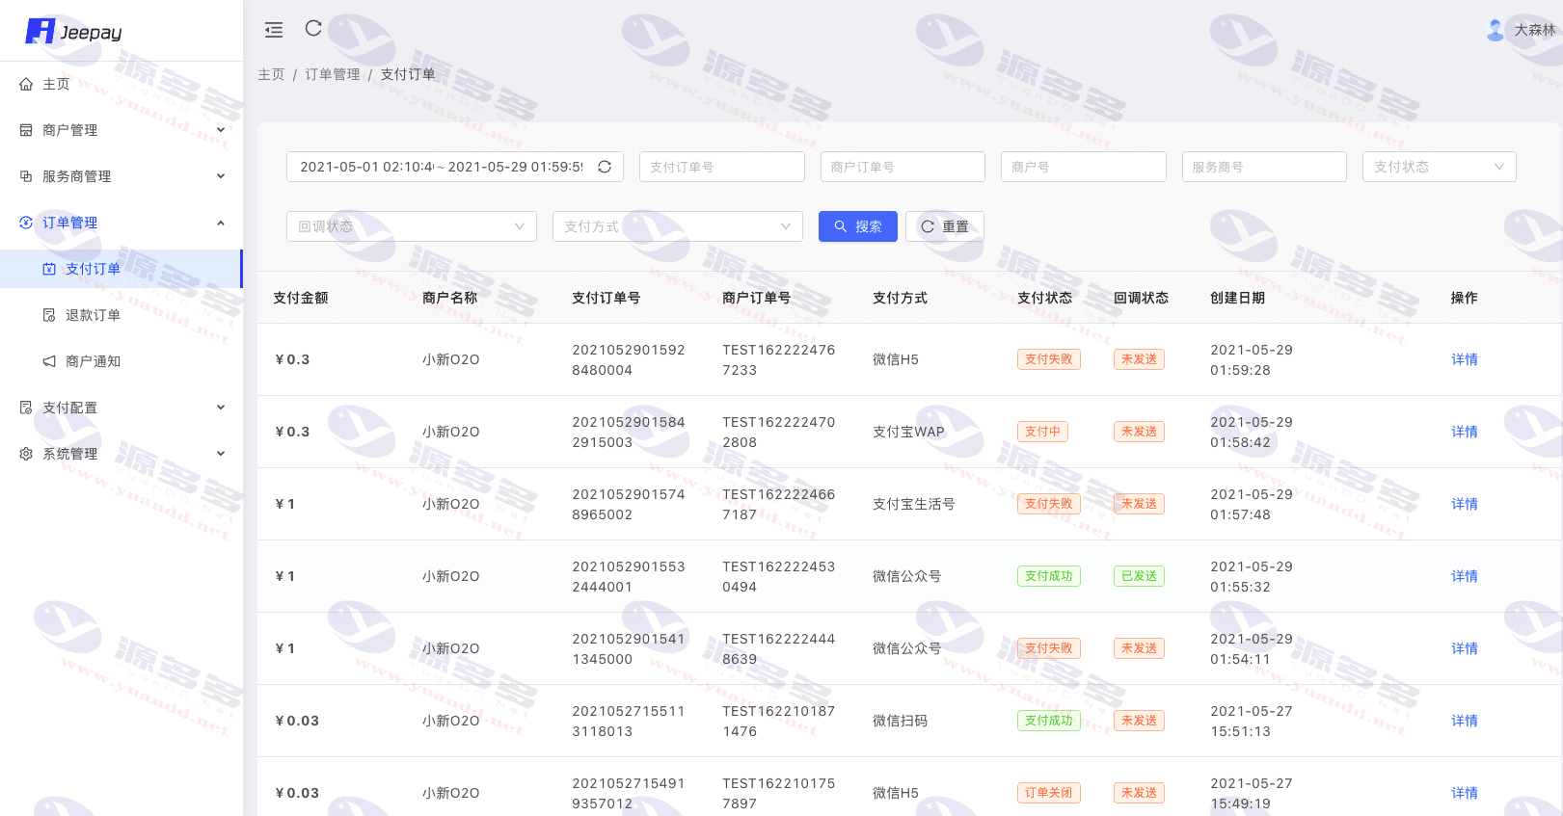This screenshot has height=816, width=1563.
Task: Open 详情 for order created 15:51:13
Action: pos(1465,721)
